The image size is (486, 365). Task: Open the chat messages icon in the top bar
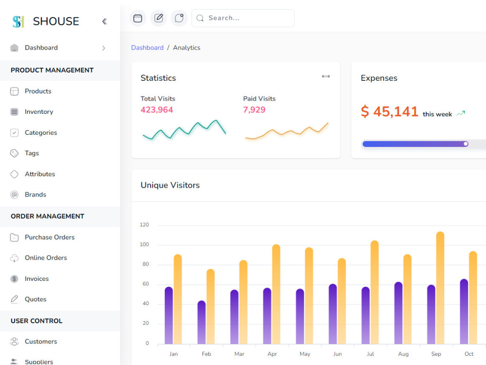179,18
